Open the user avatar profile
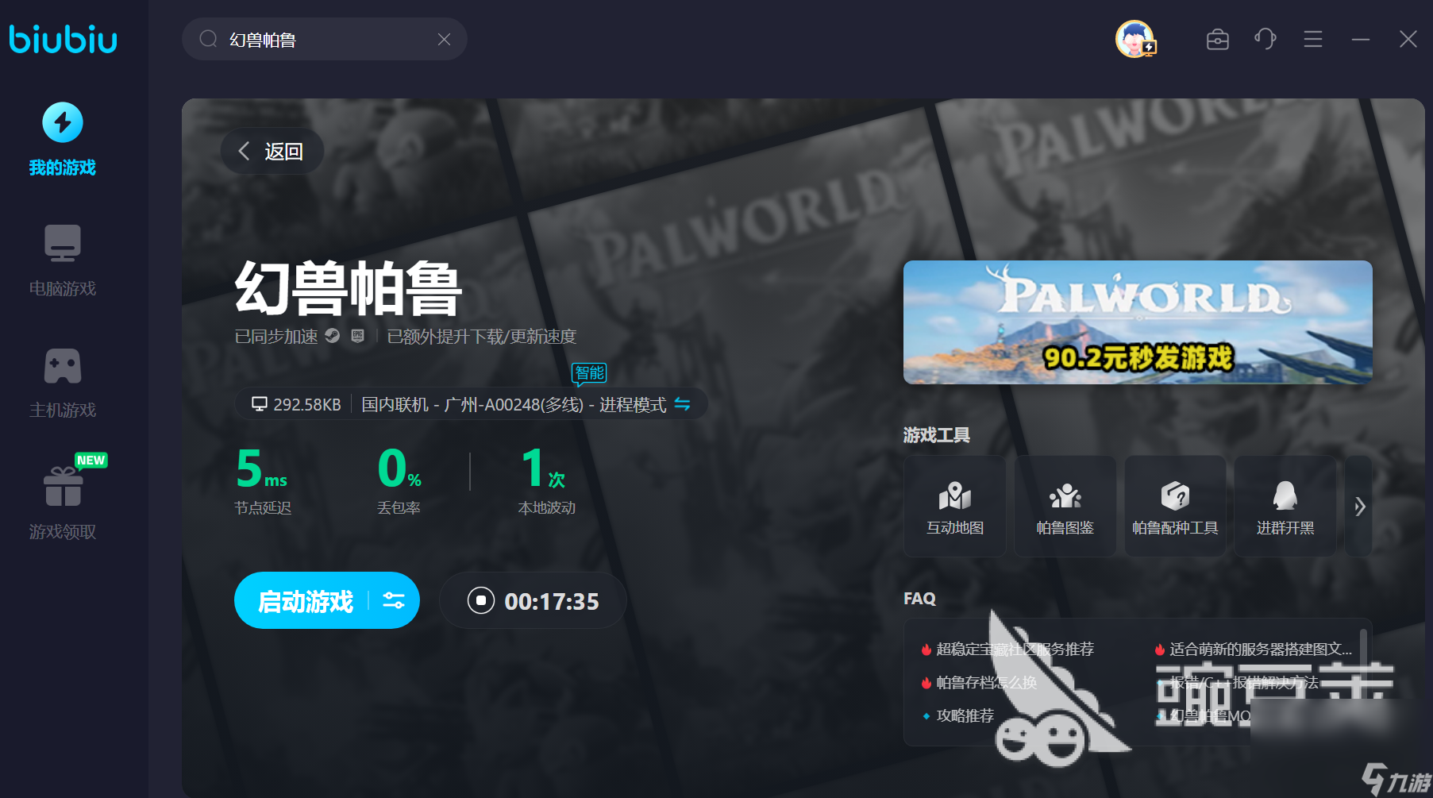 point(1135,39)
